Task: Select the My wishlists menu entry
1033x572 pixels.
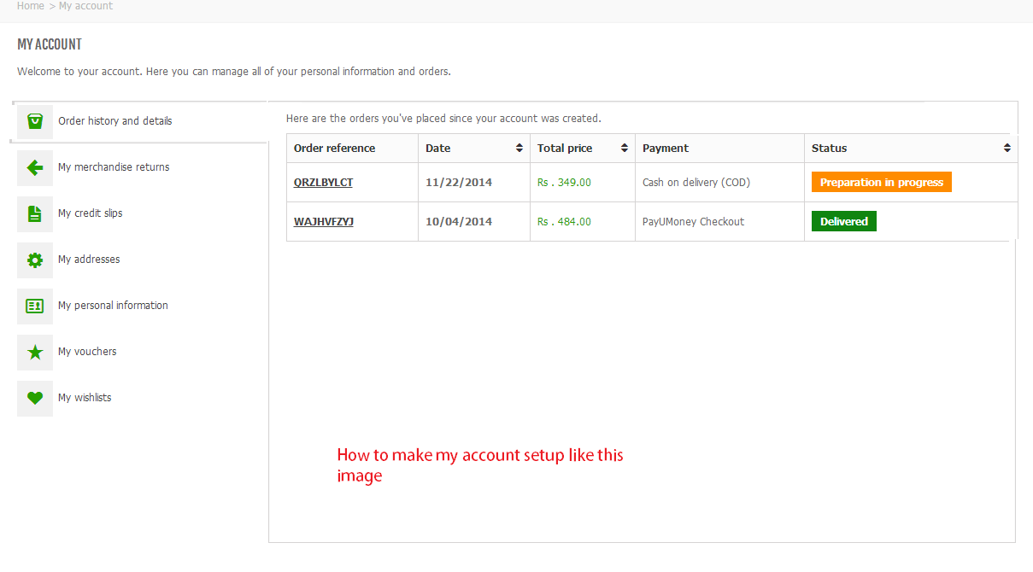Action: tap(85, 398)
